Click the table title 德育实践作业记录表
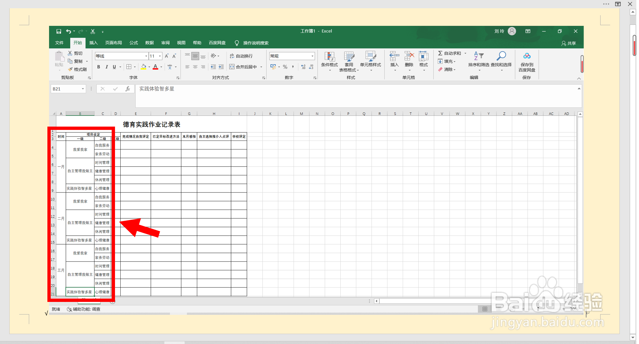Screen dimensions: 639x344 [x=151, y=125]
